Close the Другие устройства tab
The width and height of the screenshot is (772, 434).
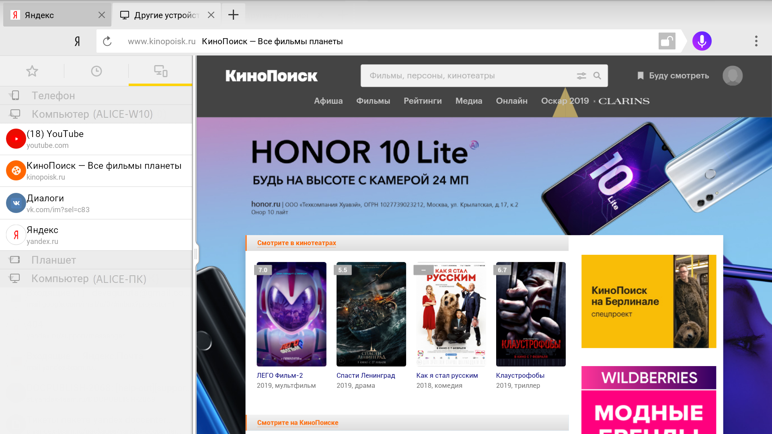[x=211, y=15]
